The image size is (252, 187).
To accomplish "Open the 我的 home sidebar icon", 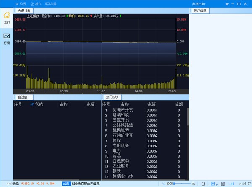I will pyautogui.click(x=7, y=18).
